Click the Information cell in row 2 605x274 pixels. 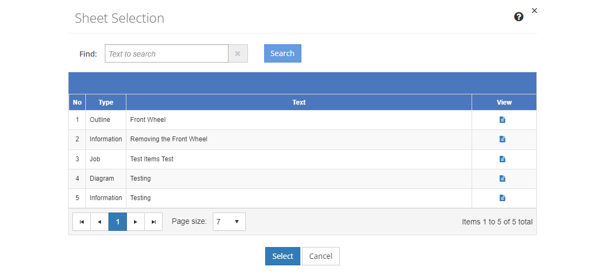click(x=106, y=139)
